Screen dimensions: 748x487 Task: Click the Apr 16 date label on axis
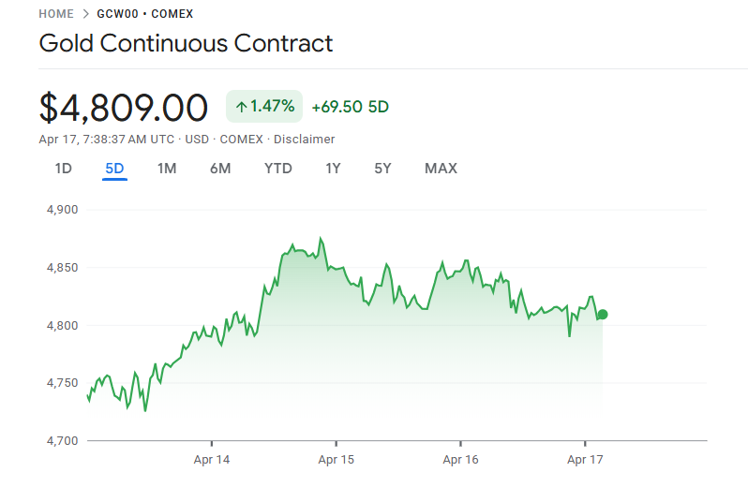[460, 460]
